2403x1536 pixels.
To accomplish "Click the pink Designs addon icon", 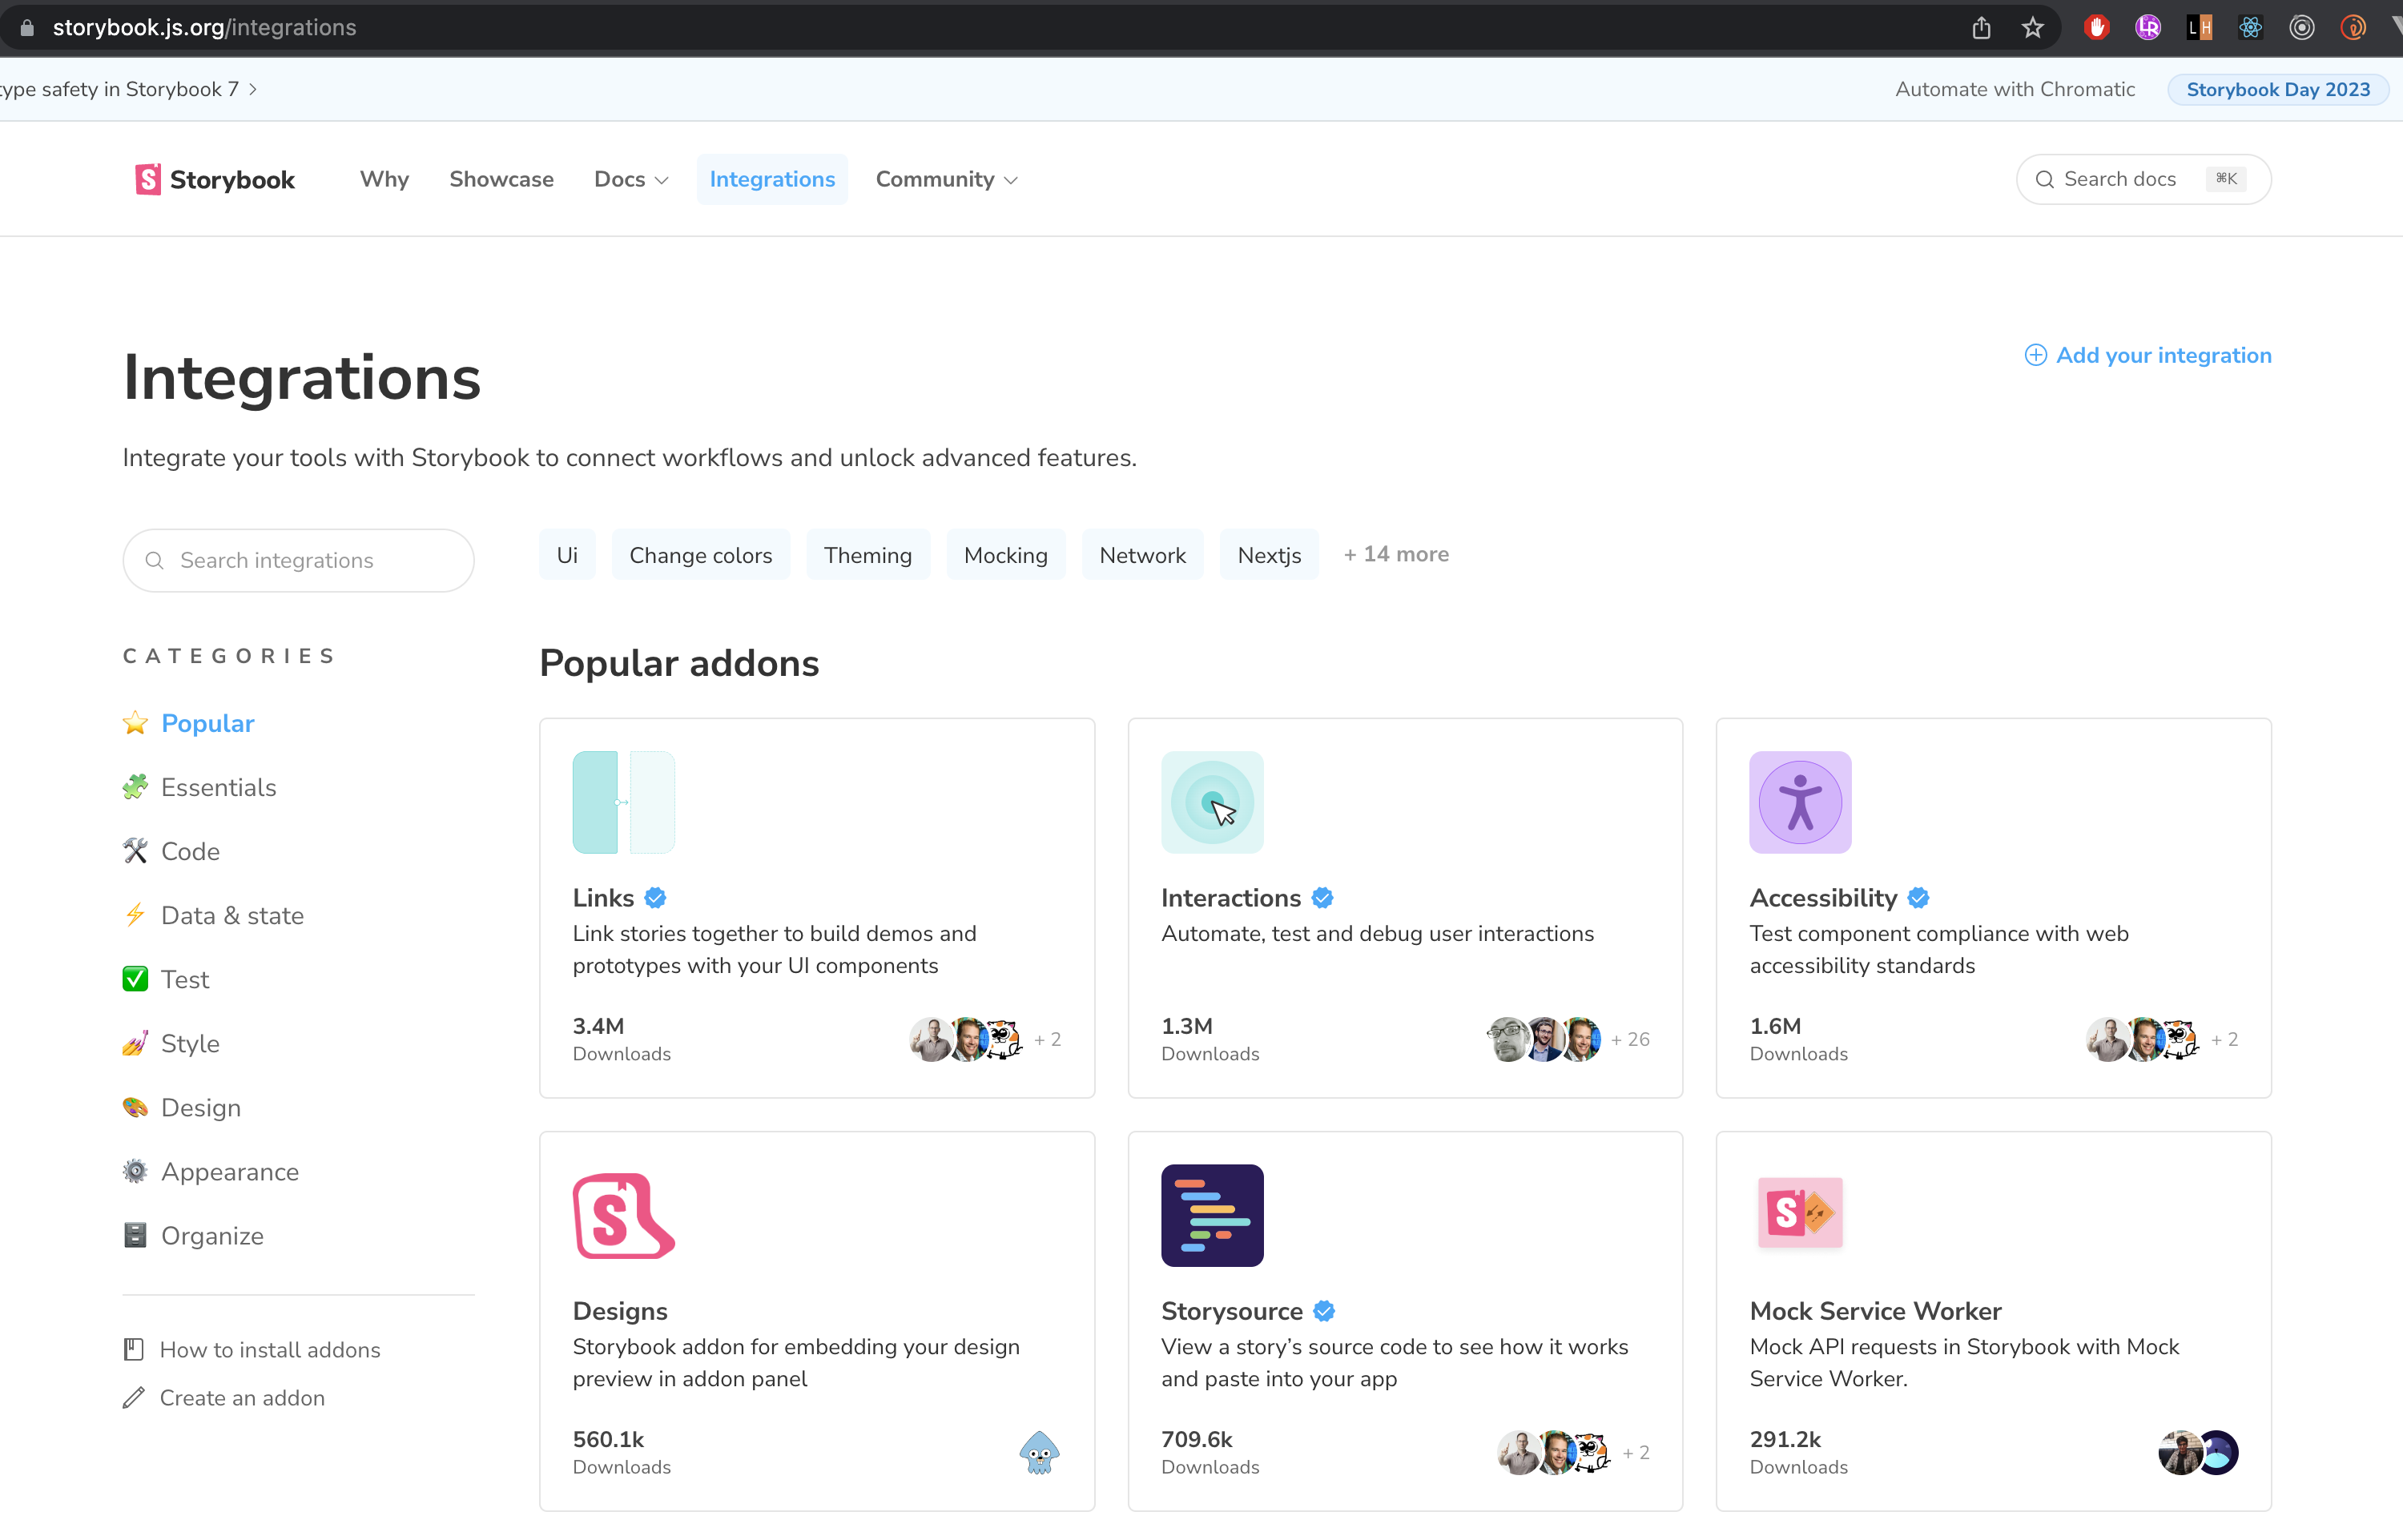I will tap(622, 1215).
